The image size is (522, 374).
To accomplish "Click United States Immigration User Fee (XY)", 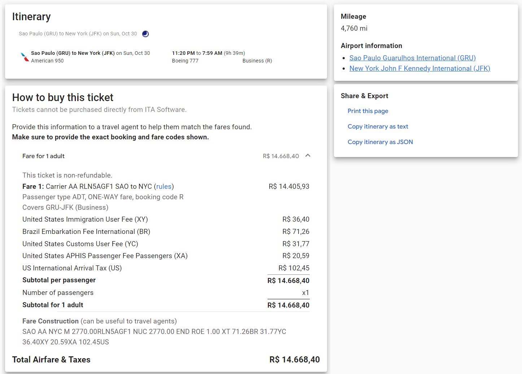I will point(85,219).
